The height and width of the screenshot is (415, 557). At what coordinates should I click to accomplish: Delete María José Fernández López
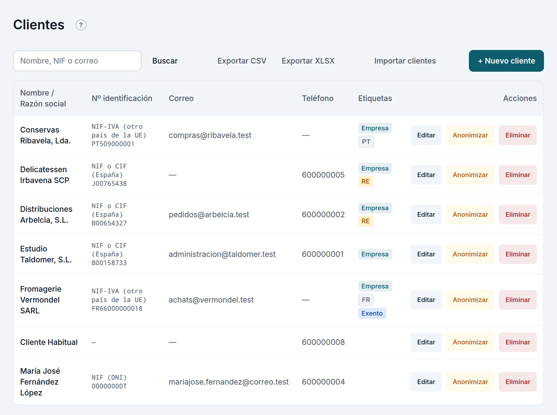point(518,382)
